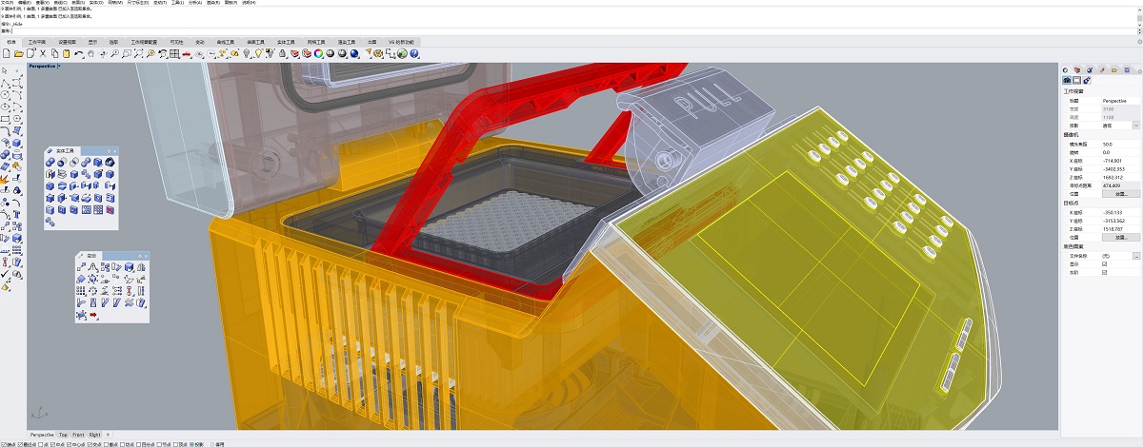Click the 命令 command input field
The height and width of the screenshot is (447, 1143).
coord(571,31)
